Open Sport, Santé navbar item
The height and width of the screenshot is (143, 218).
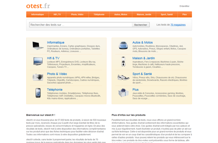167,14
